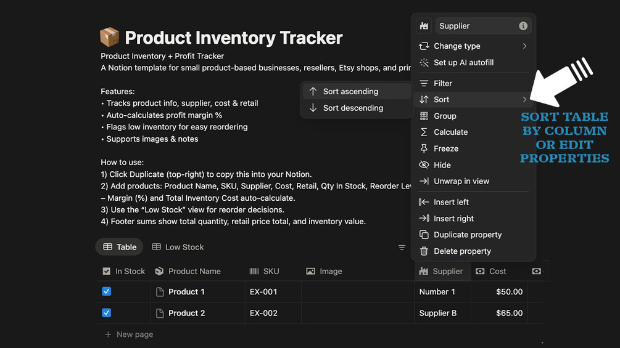Click the In Stock column header checkbox icon

tap(106, 271)
